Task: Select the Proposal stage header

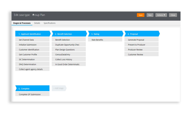Action: pyautogui.click(x=142, y=34)
